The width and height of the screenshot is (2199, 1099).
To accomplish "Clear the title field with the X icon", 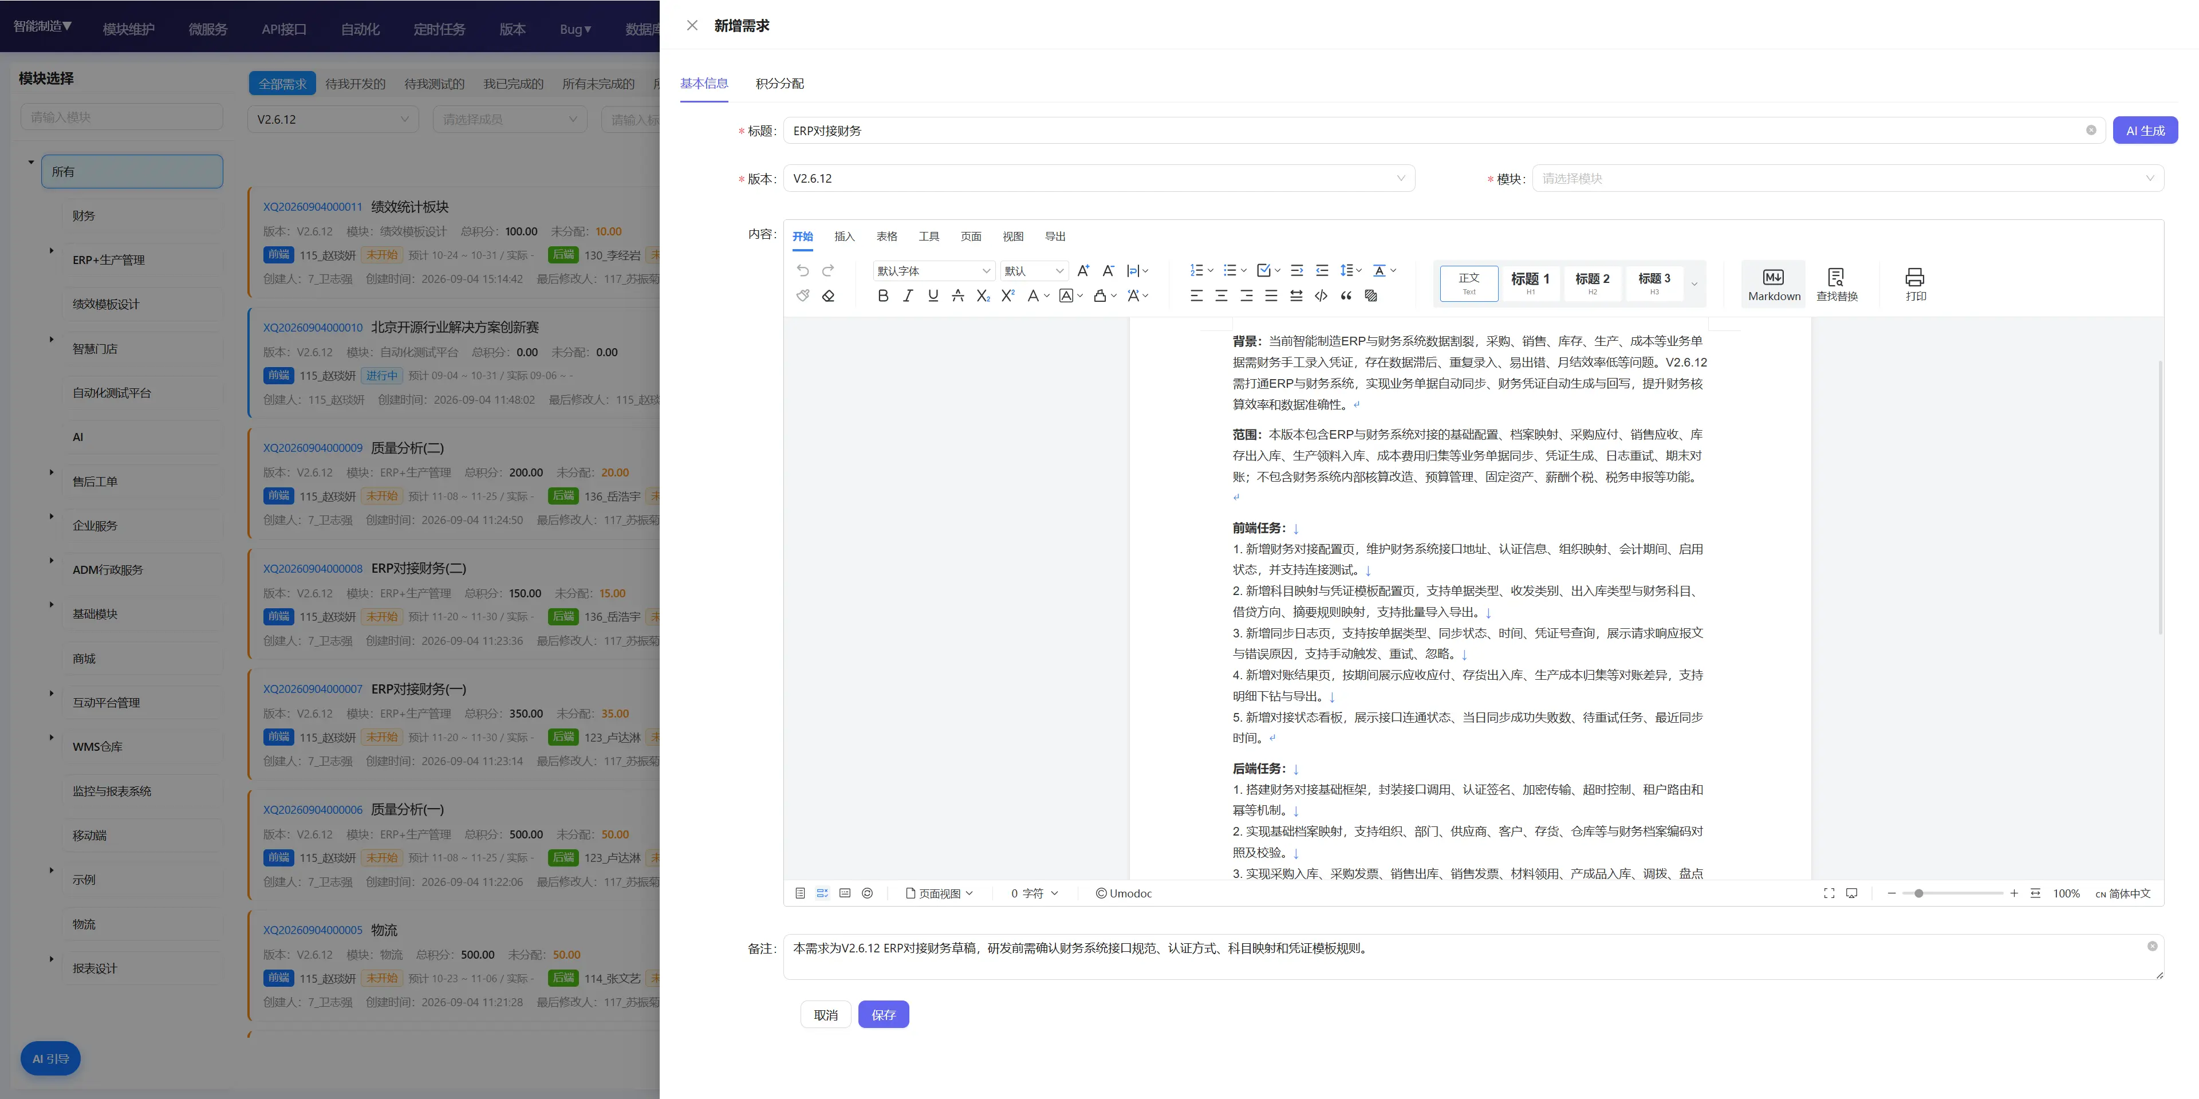I will 2091,131.
